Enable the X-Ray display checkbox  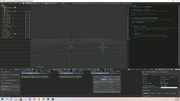pyautogui.click(x=161, y=81)
